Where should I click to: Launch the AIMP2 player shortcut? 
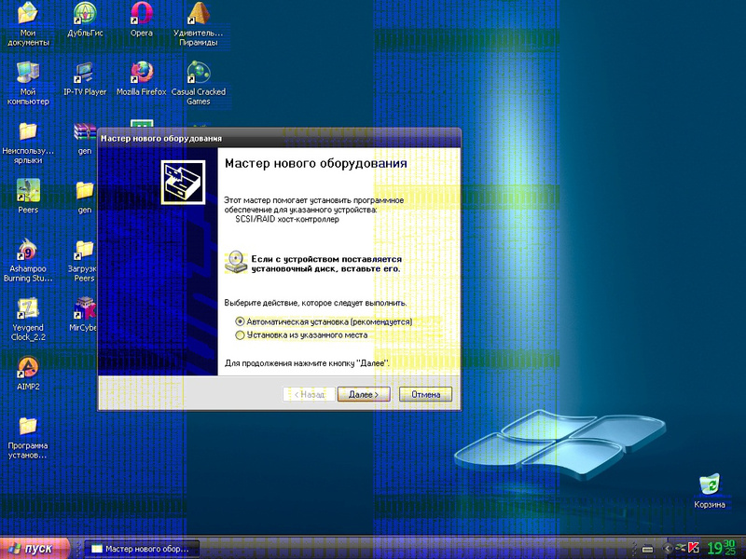click(x=28, y=373)
